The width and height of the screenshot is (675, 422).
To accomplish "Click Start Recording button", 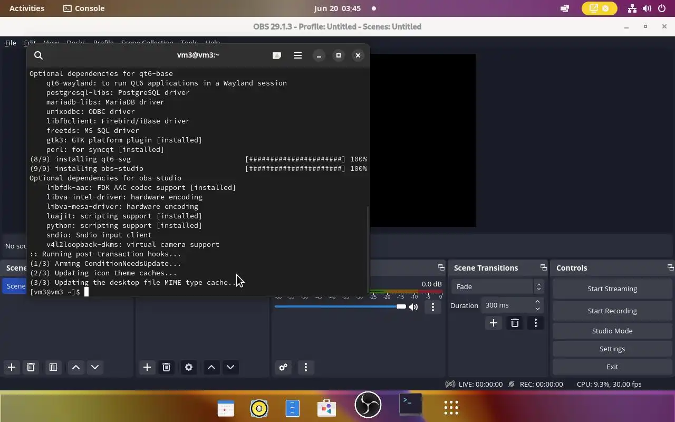I will pyautogui.click(x=612, y=311).
